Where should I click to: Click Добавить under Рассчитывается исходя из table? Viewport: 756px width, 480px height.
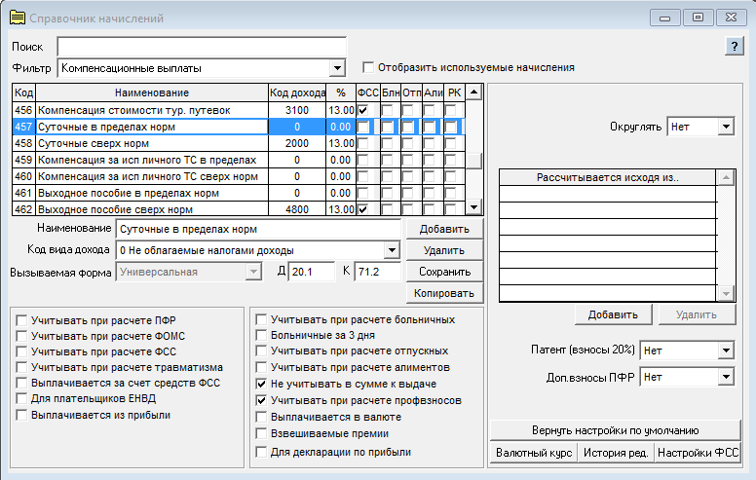click(x=613, y=314)
